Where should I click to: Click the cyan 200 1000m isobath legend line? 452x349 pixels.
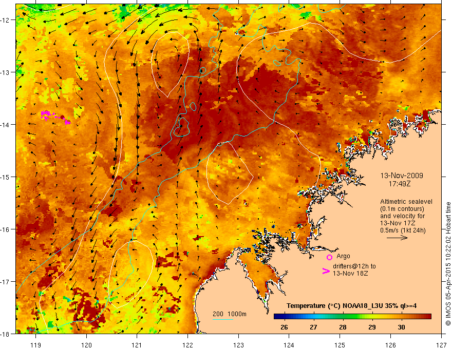pyautogui.click(x=223, y=319)
